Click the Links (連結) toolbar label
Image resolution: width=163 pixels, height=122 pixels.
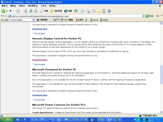click(158, 16)
